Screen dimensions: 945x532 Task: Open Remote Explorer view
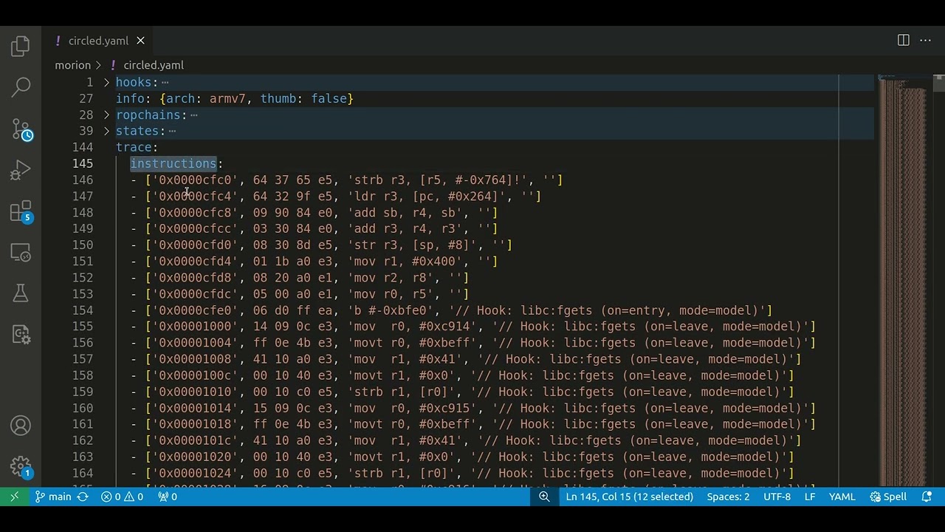point(21,253)
